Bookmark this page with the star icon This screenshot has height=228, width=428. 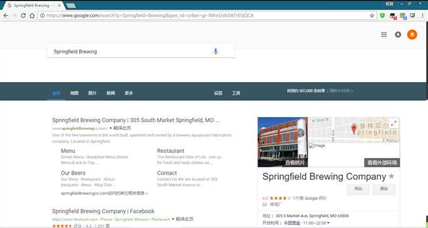click(x=372, y=16)
